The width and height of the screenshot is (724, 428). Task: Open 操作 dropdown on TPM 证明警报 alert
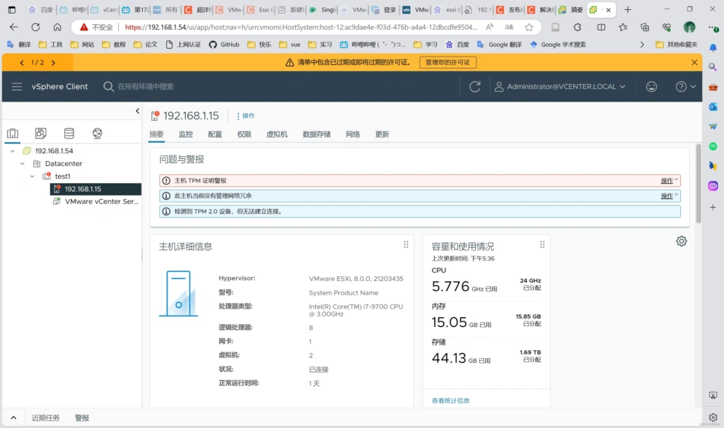tap(669, 181)
